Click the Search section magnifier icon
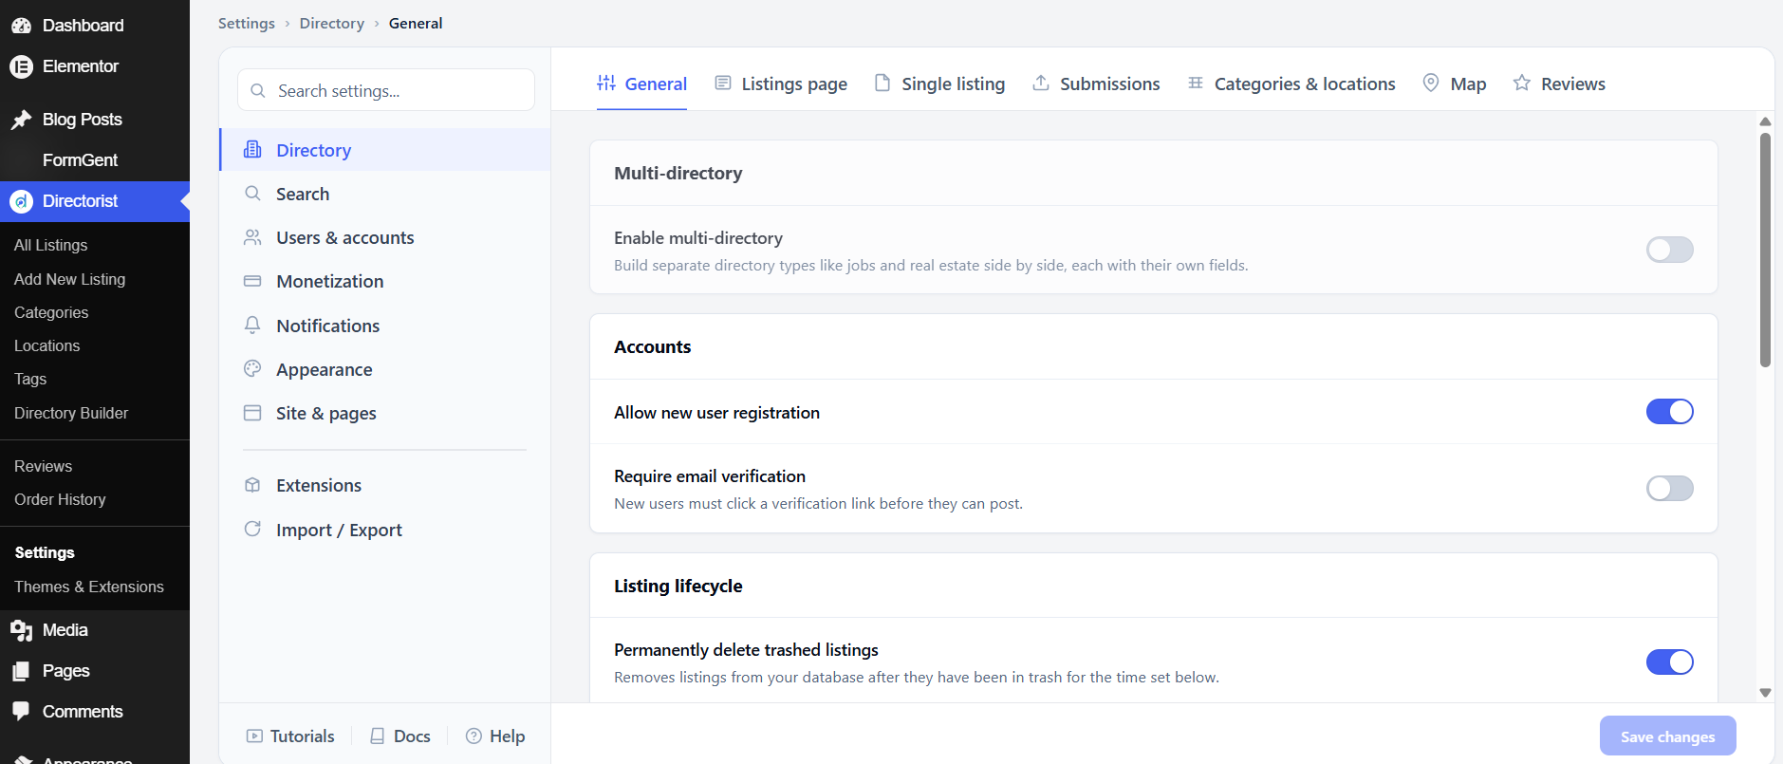The height and width of the screenshot is (764, 1783). pos(252,194)
